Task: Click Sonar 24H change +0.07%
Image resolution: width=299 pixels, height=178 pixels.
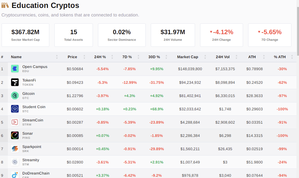Action: coord(102,136)
